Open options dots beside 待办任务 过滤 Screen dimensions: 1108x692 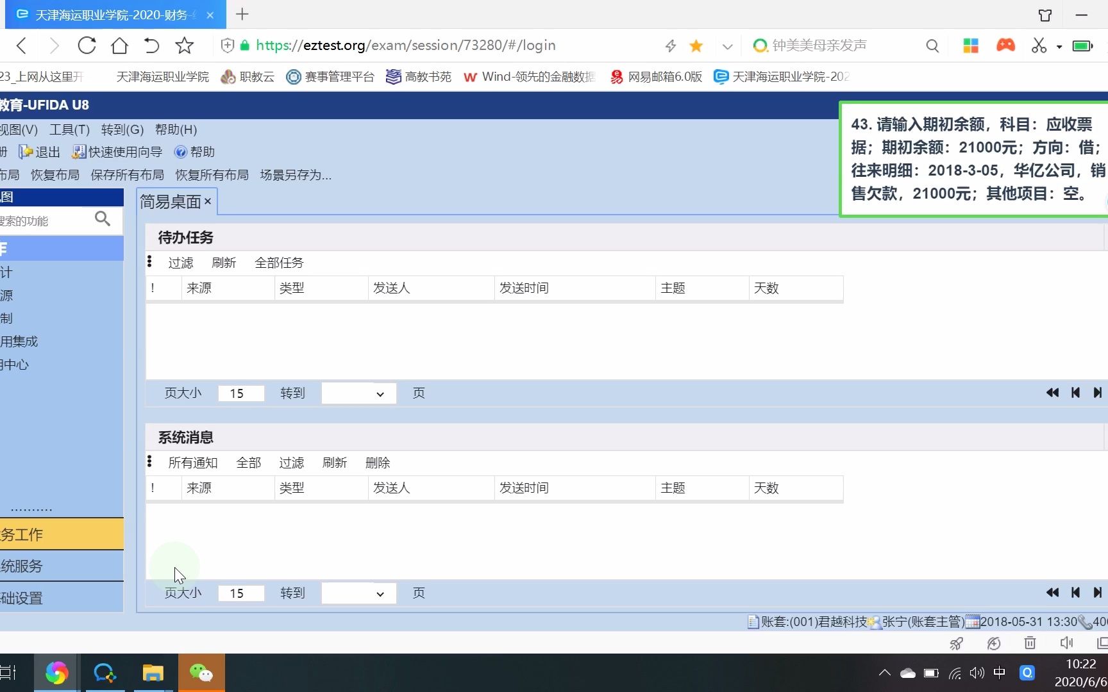(x=149, y=261)
